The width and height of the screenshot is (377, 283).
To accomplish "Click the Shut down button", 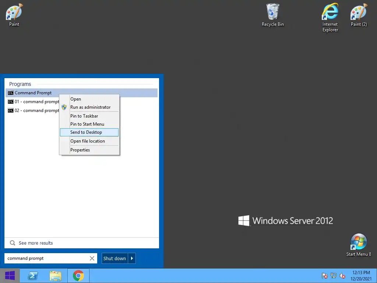I will pyautogui.click(x=115, y=258).
